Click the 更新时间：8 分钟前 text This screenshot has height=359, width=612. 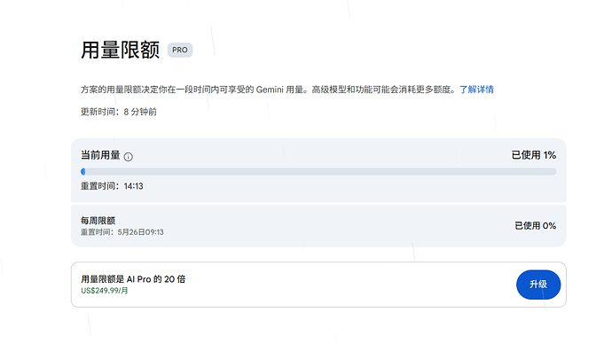pos(119,112)
